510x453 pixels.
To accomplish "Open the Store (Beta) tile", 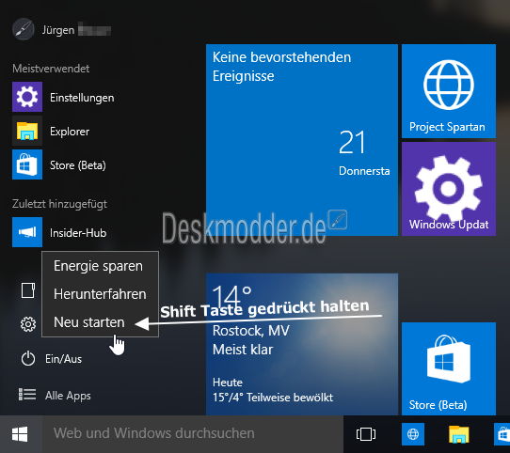I will pyautogui.click(x=449, y=368).
